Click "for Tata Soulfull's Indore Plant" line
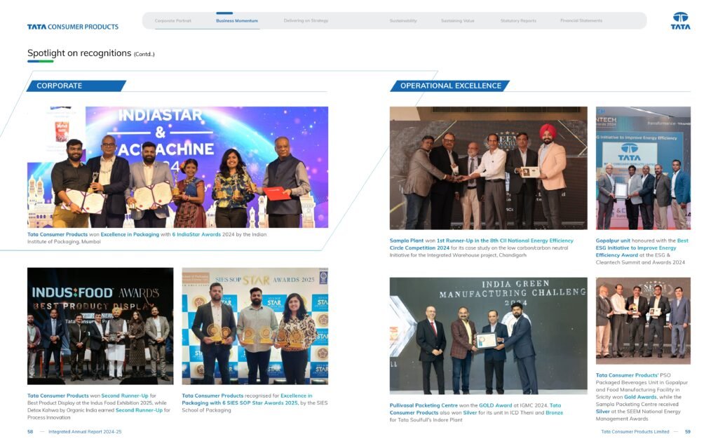 (426, 420)
